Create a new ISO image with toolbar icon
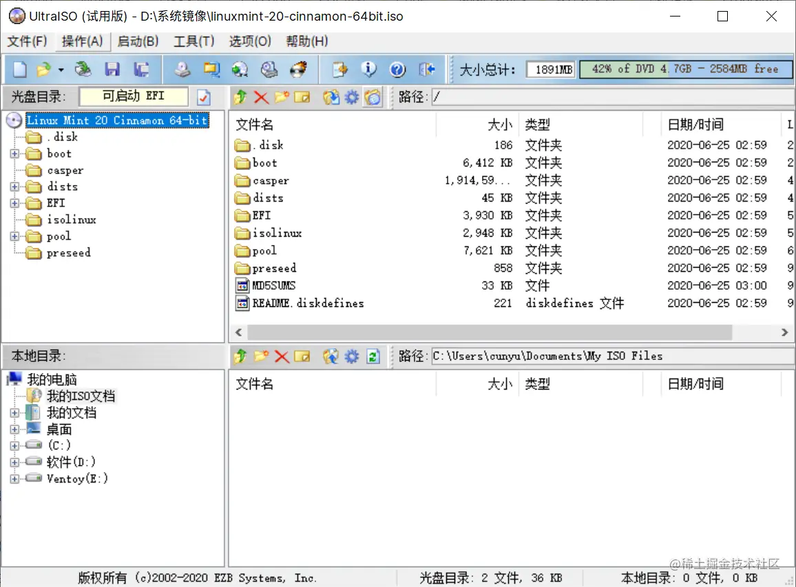Screen dimensions: 796x587 (x=19, y=69)
